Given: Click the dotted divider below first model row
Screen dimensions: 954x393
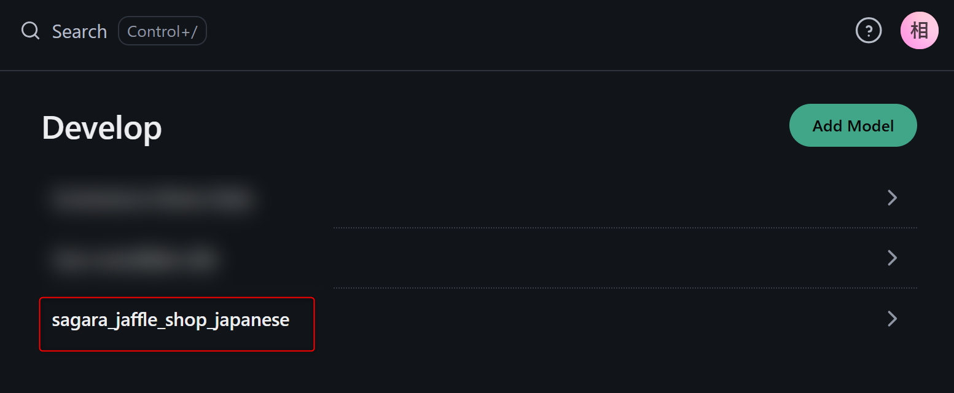Looking at the screenshot, I should 625,228.
